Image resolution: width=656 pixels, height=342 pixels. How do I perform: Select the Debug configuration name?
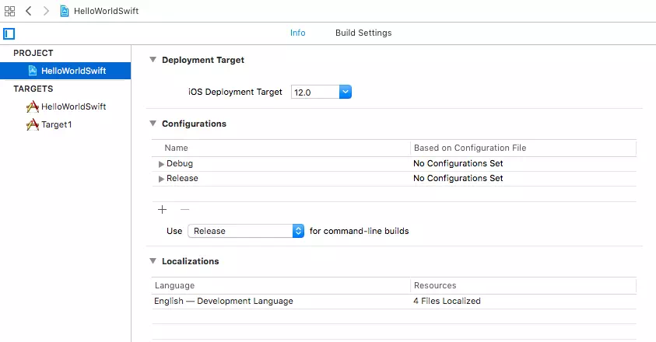coord(180,163)
